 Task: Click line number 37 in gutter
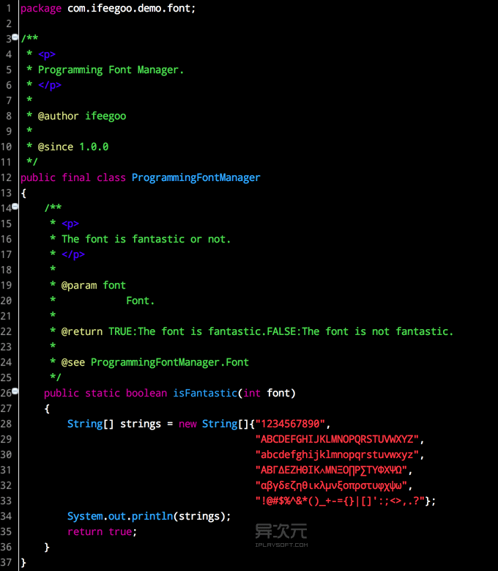tap(6, 563)
